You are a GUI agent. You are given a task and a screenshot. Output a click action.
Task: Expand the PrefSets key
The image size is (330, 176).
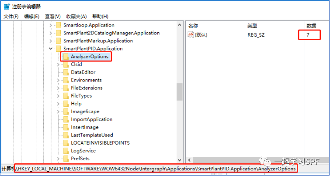pyautogui.click(x=58, y=159)
